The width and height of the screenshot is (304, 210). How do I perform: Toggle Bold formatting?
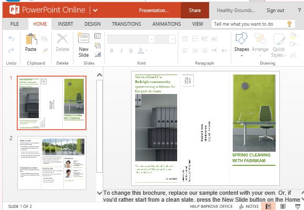(112, 51)
